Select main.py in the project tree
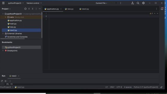The image size is (167, 94). pyautogui.click(x=13, y=24)
